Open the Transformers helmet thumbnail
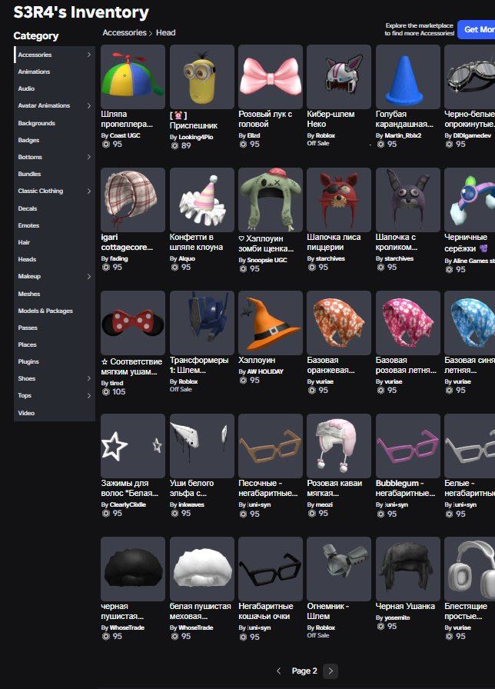Viewport: 495px width, 689px height. point(201,322)
